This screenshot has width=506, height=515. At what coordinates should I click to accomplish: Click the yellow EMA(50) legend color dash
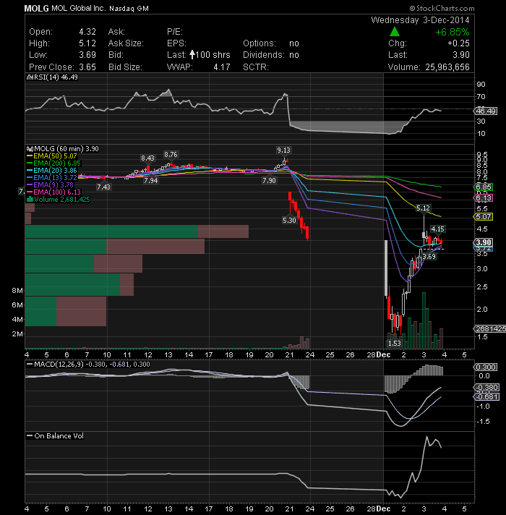click(30, 156)
